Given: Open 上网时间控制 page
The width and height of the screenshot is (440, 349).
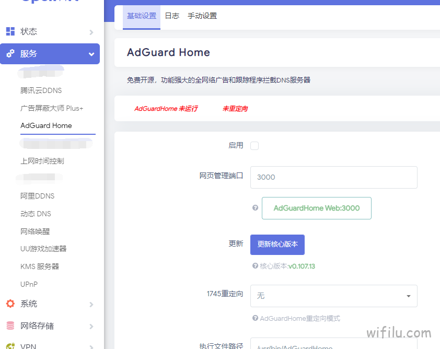Looking at the screenshot, I should [42, 161].
